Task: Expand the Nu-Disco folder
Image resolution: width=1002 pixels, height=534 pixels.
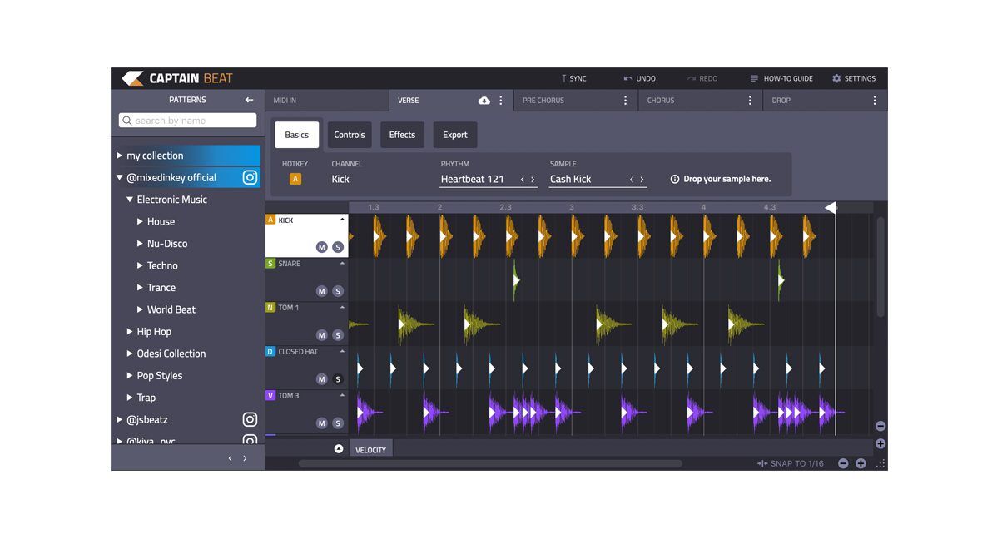Action: tap(140, 244)
